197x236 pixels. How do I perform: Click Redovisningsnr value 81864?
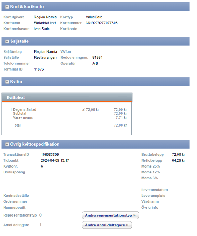(97, 58)
